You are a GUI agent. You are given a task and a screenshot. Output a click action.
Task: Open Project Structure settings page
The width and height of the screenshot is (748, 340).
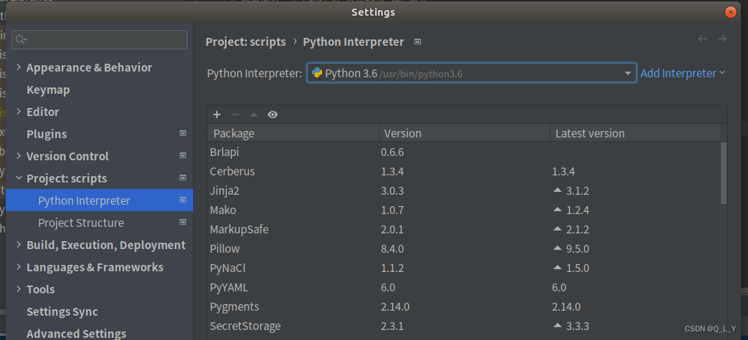coord(81,223)
